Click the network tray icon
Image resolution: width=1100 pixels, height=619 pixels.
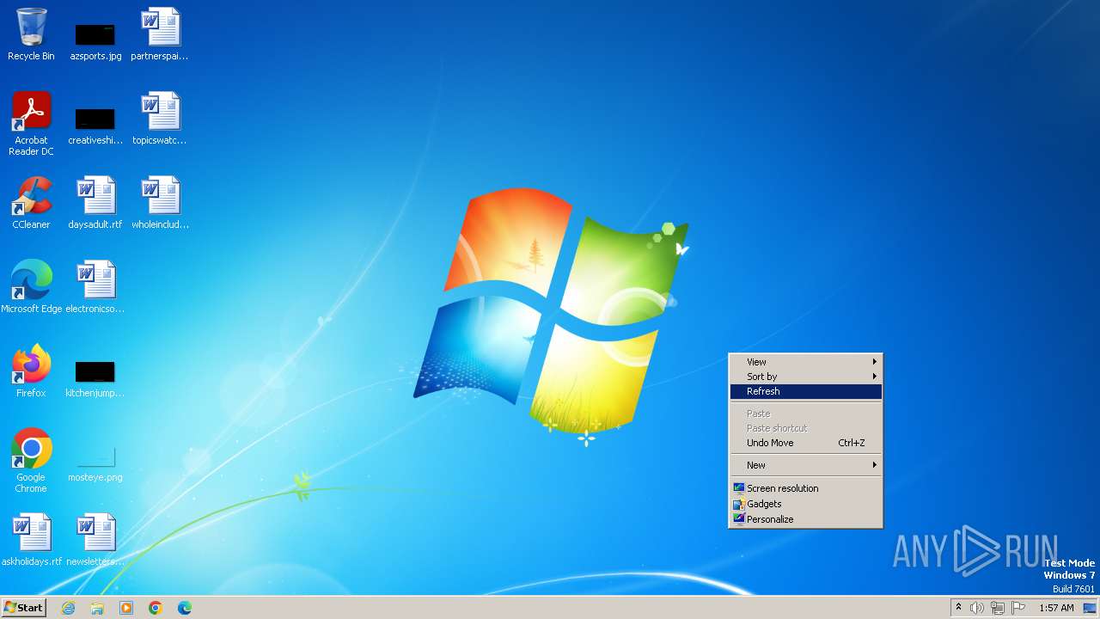(x=998, y=608)
